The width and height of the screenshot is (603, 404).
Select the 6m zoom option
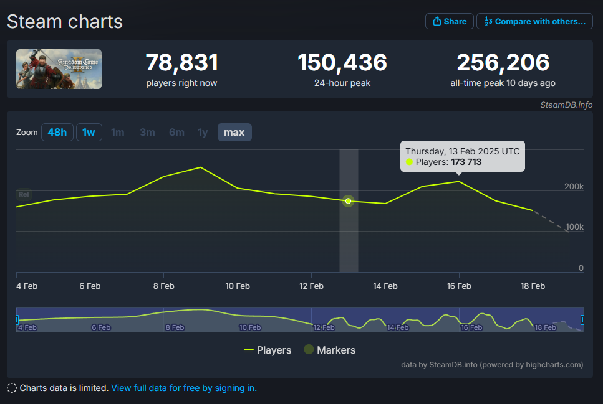[x=176, y=132]
